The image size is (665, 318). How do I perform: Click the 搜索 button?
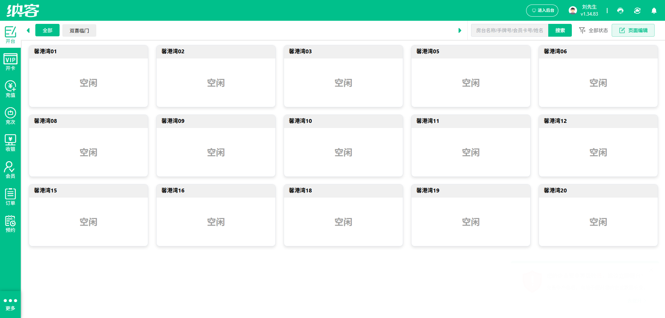click(560, 30)
